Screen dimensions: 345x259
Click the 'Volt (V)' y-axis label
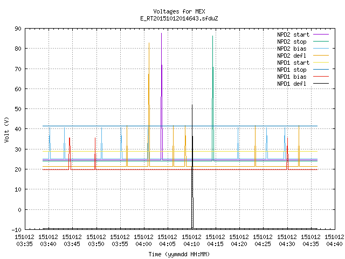6,129
